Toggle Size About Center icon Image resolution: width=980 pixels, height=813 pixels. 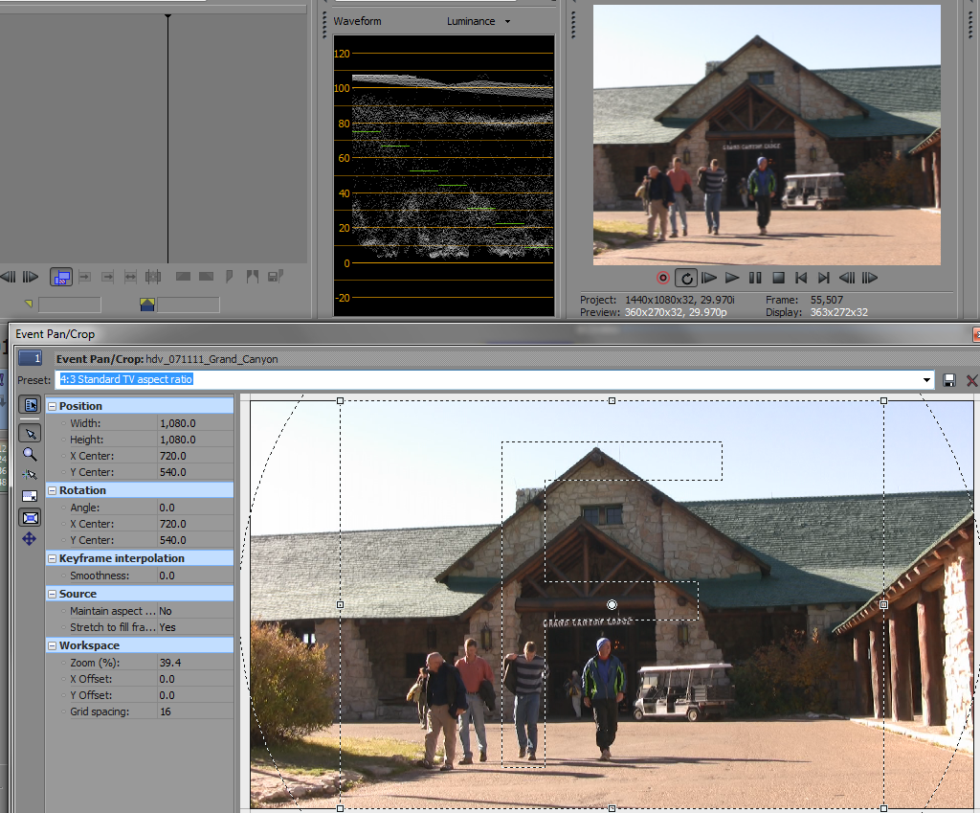coord(30,517)
